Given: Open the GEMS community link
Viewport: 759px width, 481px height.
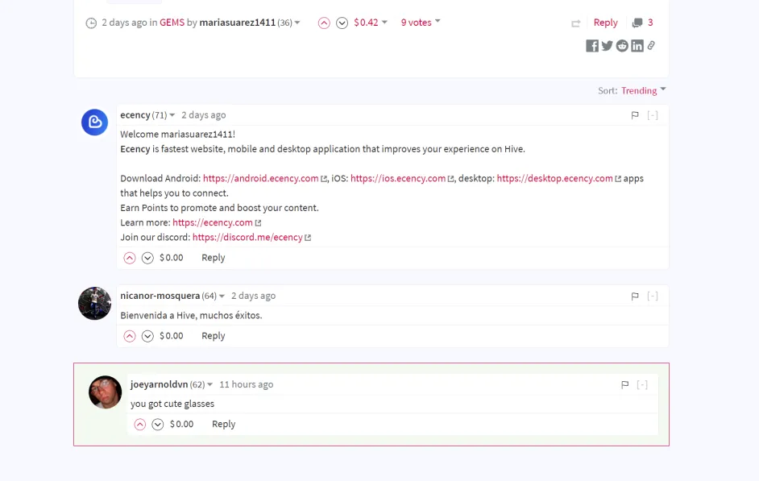Looking at the screenshot, I should coord(172,23).
